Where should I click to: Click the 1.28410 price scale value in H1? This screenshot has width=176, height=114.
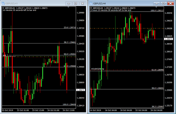(x=81, y=106)
